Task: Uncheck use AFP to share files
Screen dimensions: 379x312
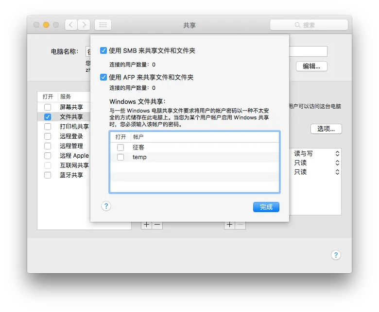Action: [103, 77]
